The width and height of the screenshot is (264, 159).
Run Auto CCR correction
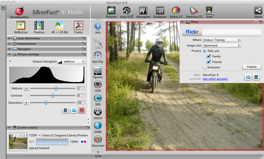[x=126, y=12]
